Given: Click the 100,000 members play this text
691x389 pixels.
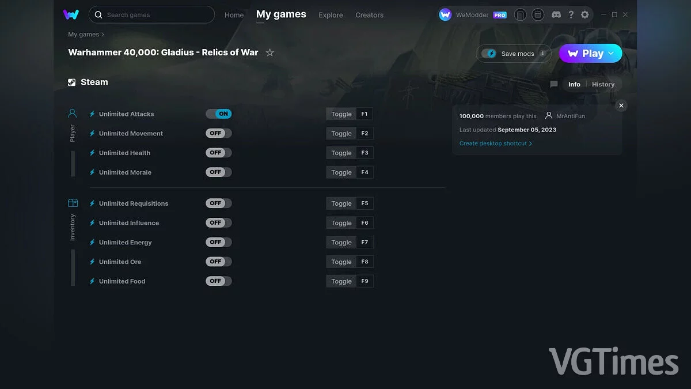Looking at the screenshot, I should 498,116.
